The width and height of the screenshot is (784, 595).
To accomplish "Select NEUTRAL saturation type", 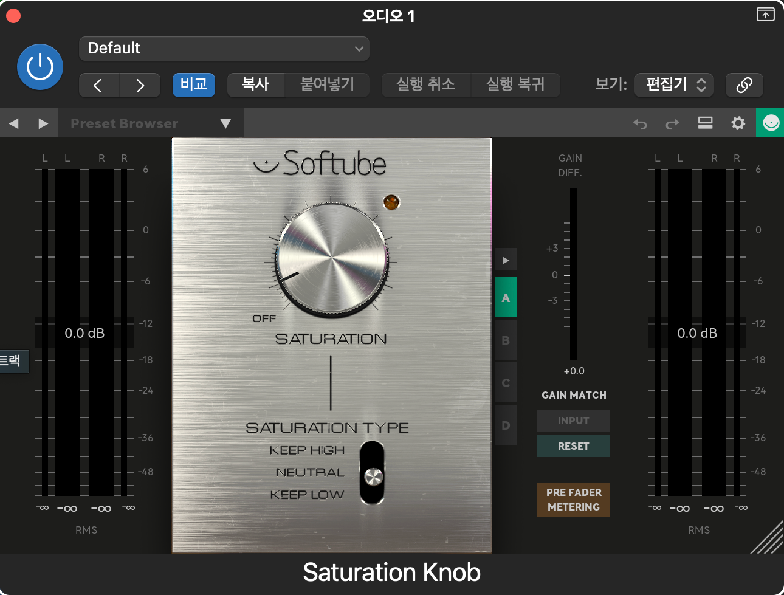I will pyautogui.click(x=310, y=472).
